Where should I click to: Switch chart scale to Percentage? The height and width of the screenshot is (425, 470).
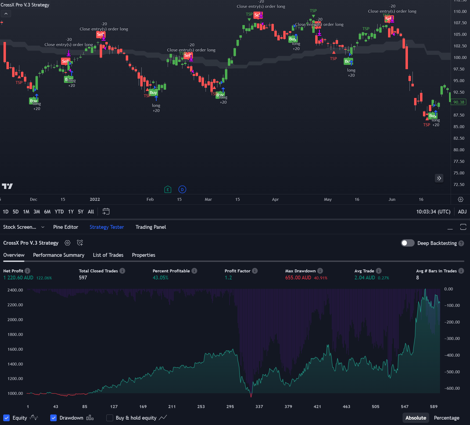(446, 418)
